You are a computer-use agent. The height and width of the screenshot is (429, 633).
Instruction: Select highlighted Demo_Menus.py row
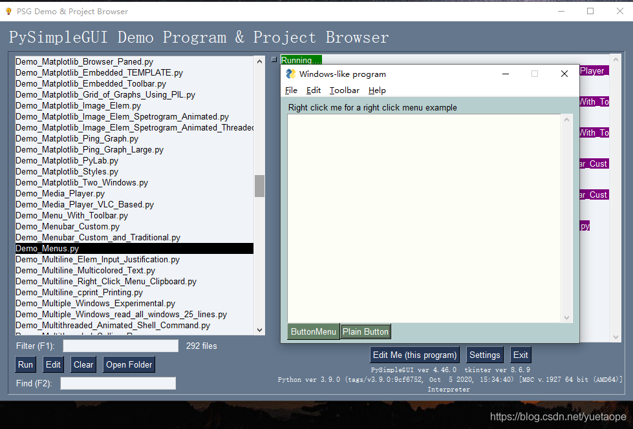tap(134, 248)
